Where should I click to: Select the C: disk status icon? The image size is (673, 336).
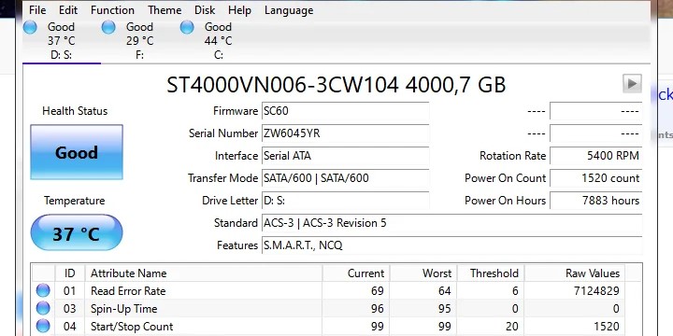click(187, 27)
